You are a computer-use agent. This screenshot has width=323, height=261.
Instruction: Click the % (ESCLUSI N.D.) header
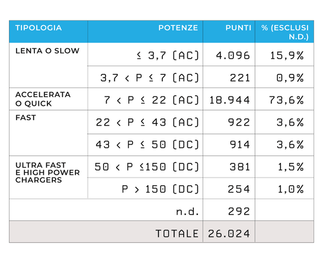pos(285,33)
